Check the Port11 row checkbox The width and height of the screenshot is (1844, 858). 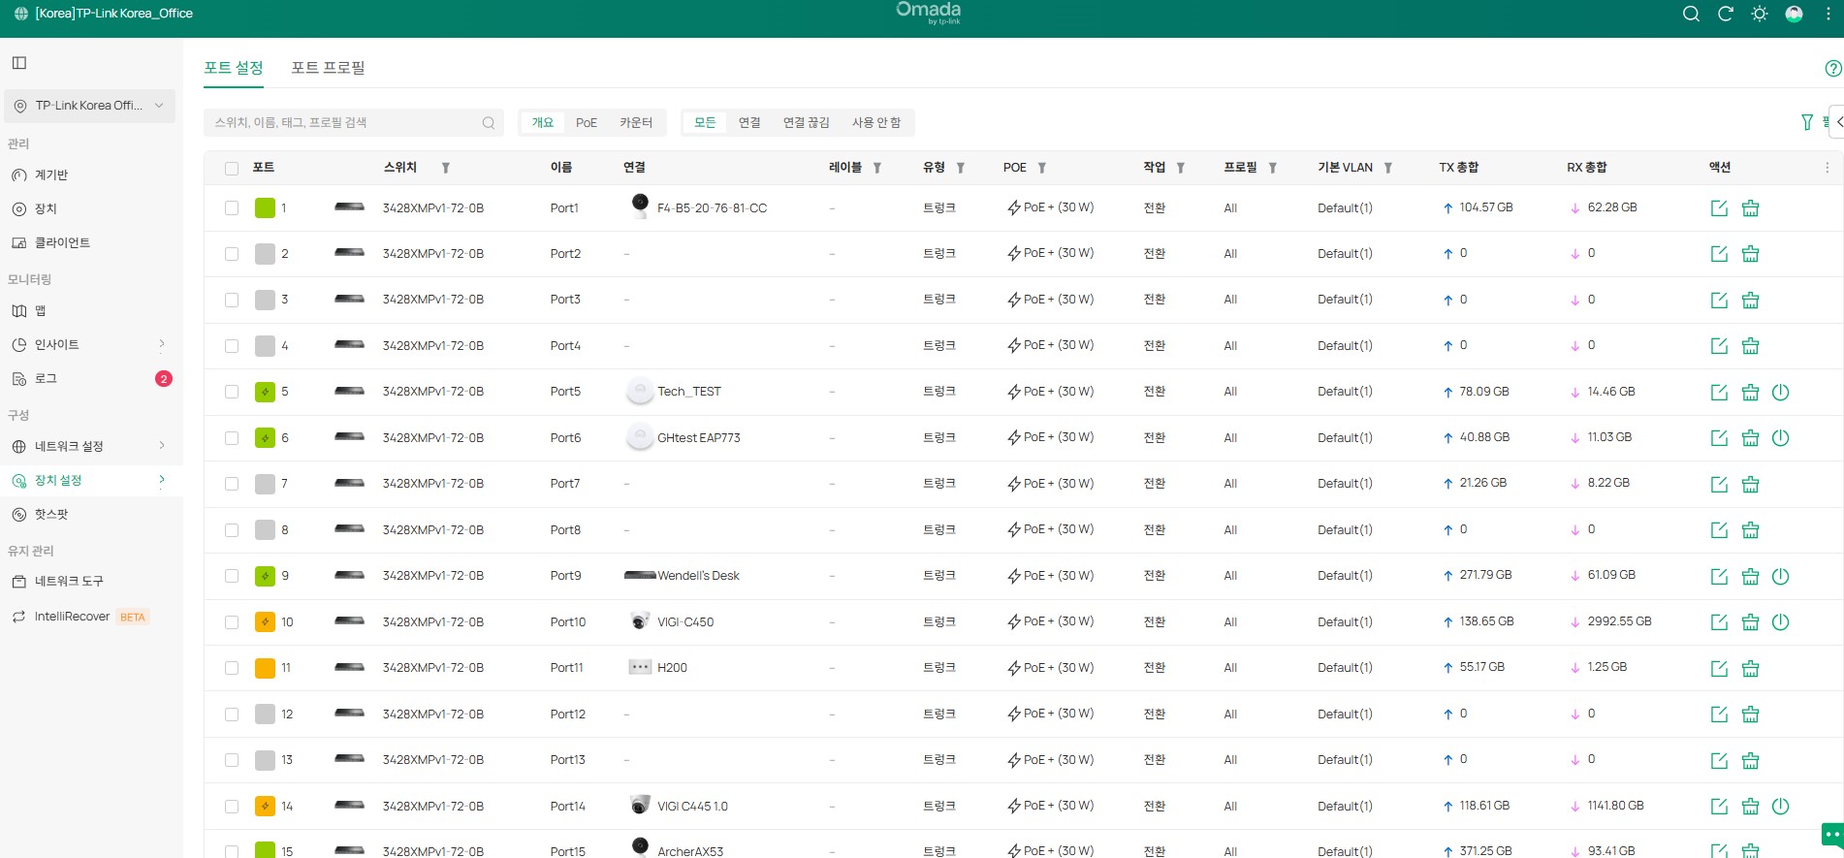click(231, 668)
